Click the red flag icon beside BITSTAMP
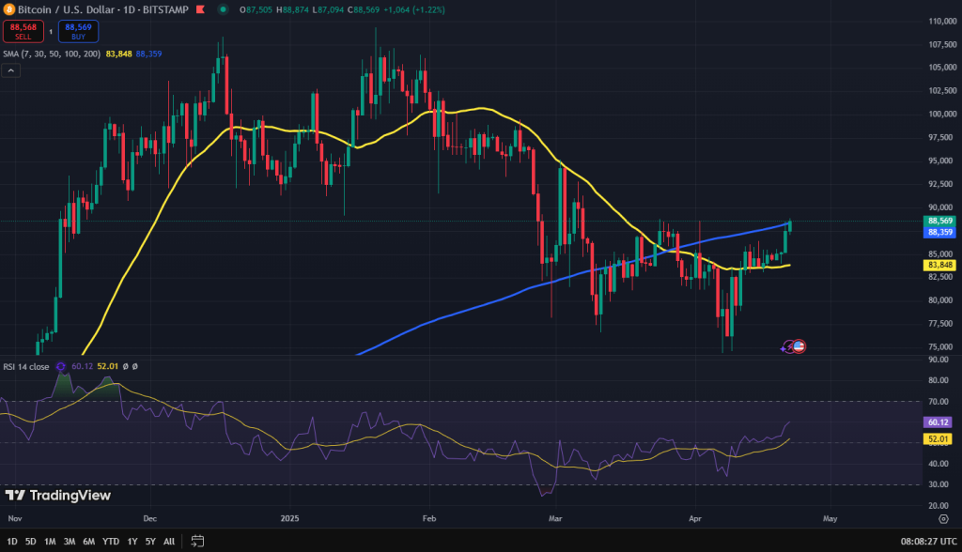Viewport: 962px width, 552px height. click(x=201, y=9)
